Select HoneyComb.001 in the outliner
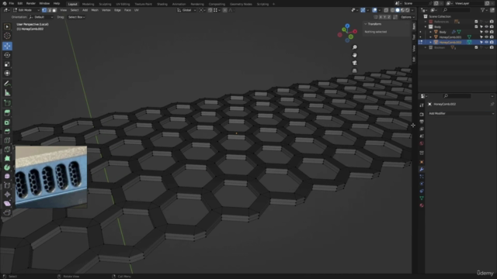 [x=450, y=37]
